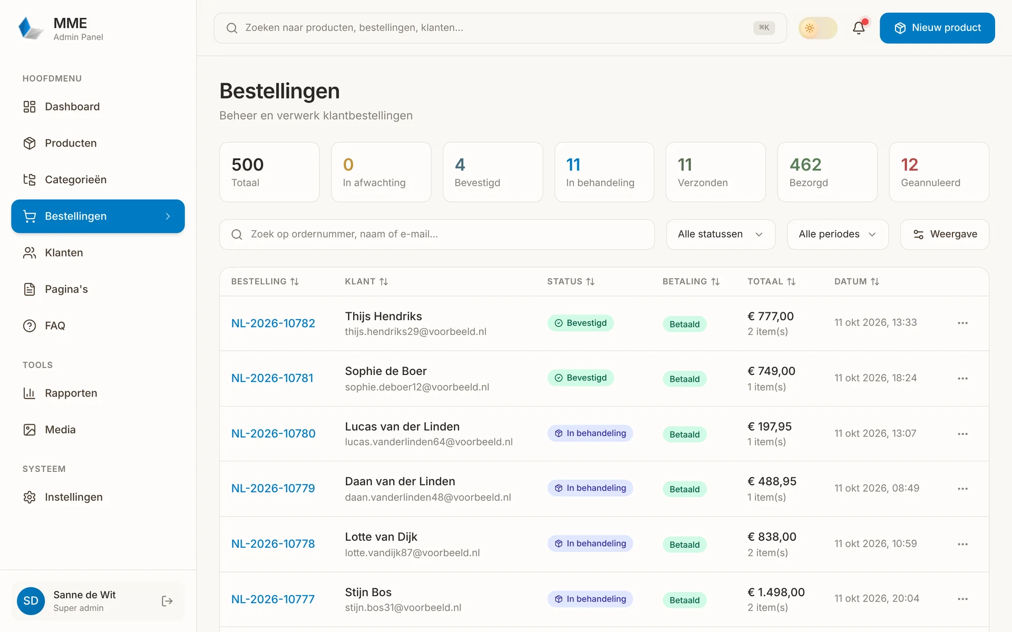Click the MME logo icon
Image resolution: width=1012 pixels, height=632 pixels.
click(x=30, y=28)
